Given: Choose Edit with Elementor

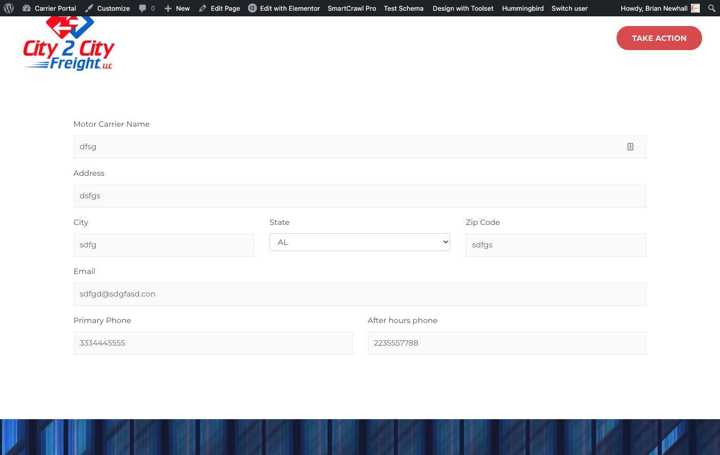Looking at the screenshot, I should coord(284,8).
